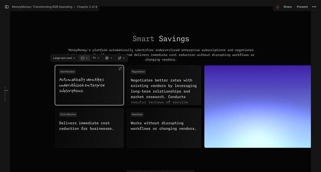Select the Seamless label tag
321x172 pixels.
click(137, 114)
